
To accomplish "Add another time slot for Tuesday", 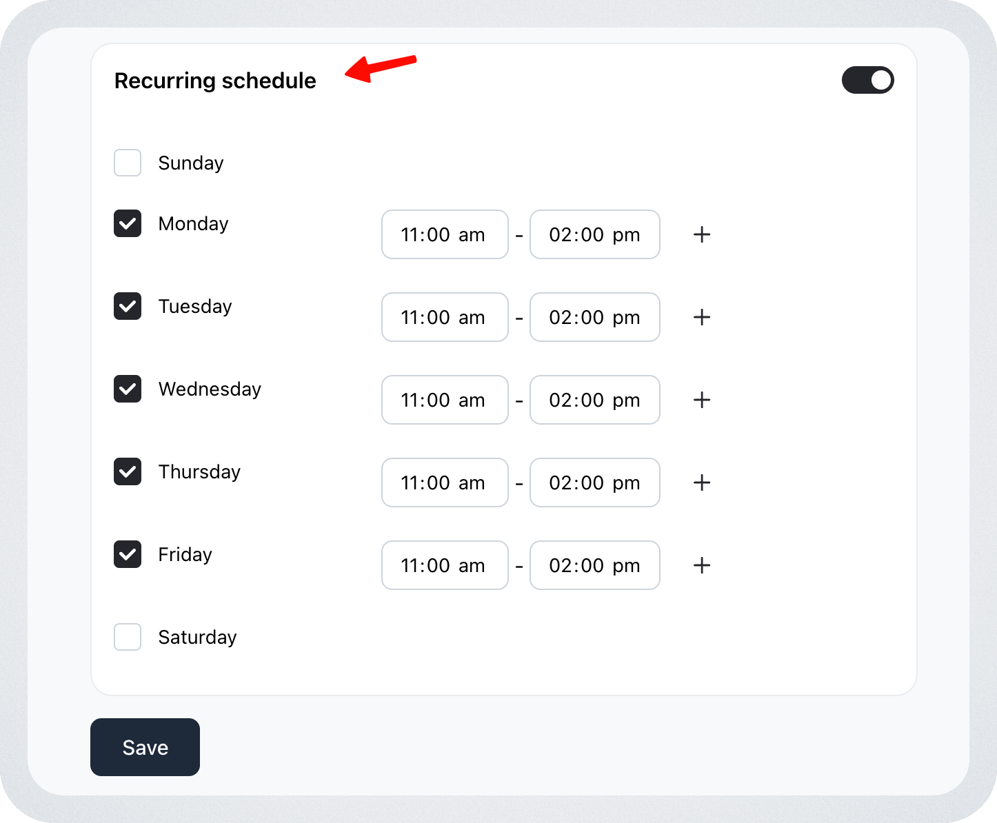I will point(702,317).
